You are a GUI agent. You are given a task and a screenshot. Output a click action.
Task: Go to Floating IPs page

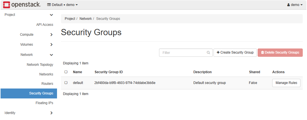[44, 103]
